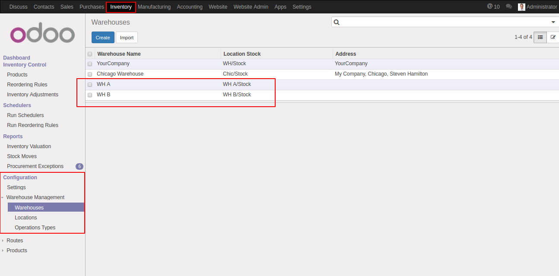Open the WH B warehouse record

point(104,95)
